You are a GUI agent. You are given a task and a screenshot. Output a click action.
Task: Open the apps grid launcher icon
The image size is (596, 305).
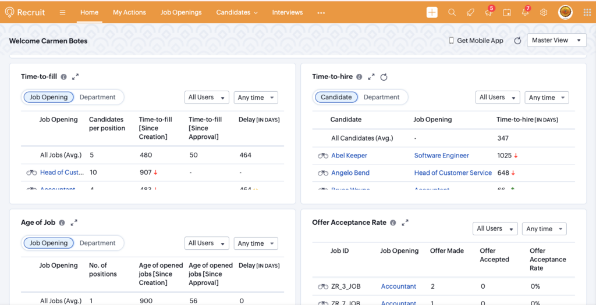coord(587,12)
